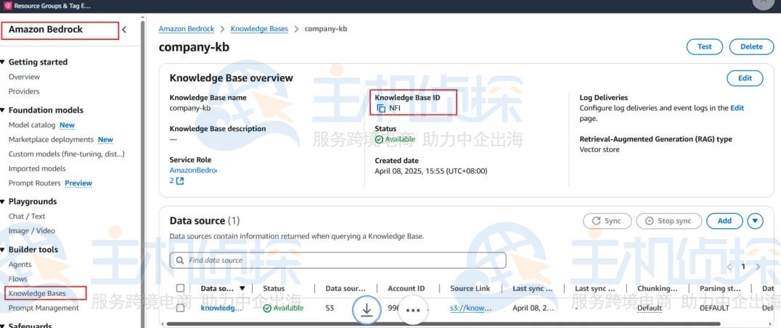Open Chat / Text playground
This screenshot has width=781, height=328.
pyautogui.click(x=26, y=216)
